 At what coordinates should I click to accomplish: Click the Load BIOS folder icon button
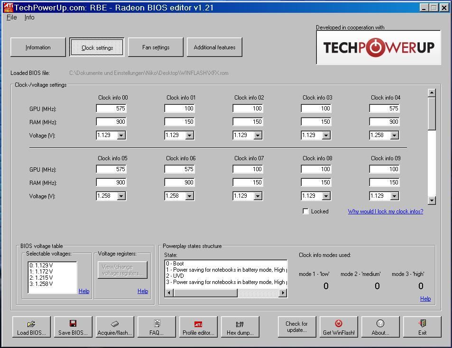point(31,327)
